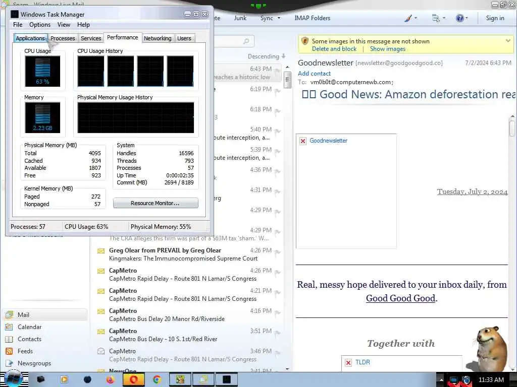Open Kingmakers Immunocompromised Supreme Court message
Viewport: 517px width, 387px height.
tap(187, 254)
